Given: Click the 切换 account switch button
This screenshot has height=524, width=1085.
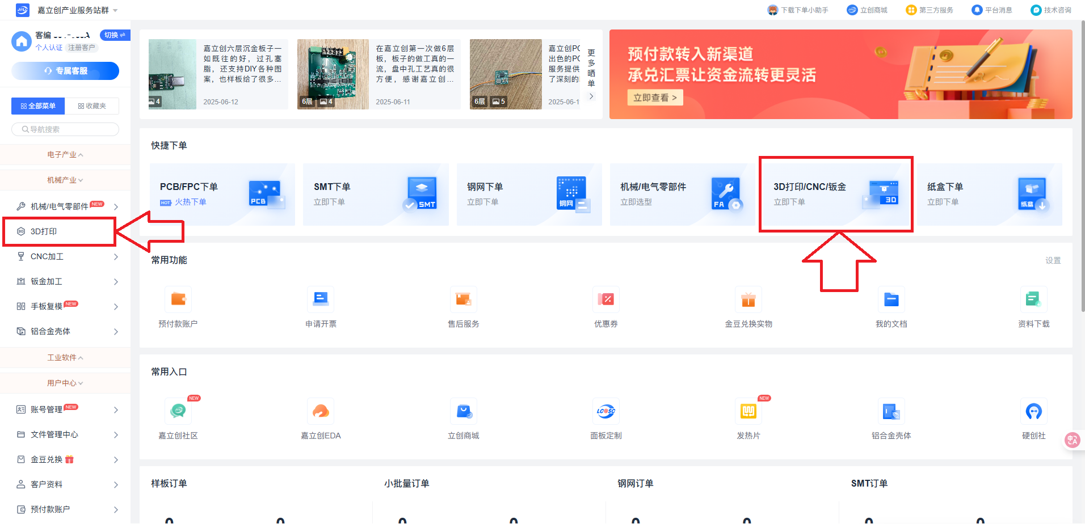Looking at the screenshot, I should (x=115, y=35).
